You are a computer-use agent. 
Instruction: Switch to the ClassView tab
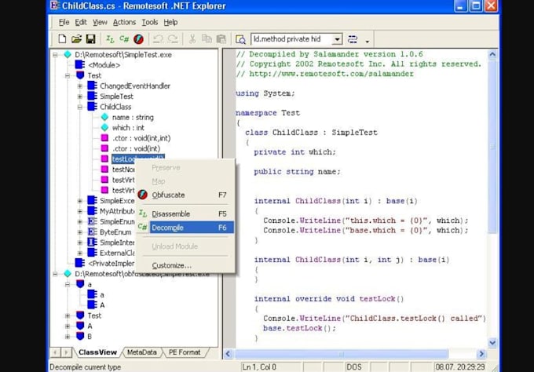[x=97, y=352]
